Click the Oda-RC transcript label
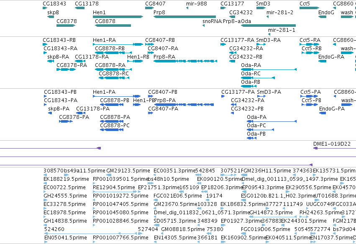This screenshot has width=356, height=244. [x=251, y=74]
